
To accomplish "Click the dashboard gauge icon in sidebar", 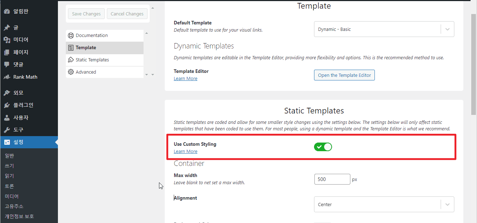I will (7, 11).
